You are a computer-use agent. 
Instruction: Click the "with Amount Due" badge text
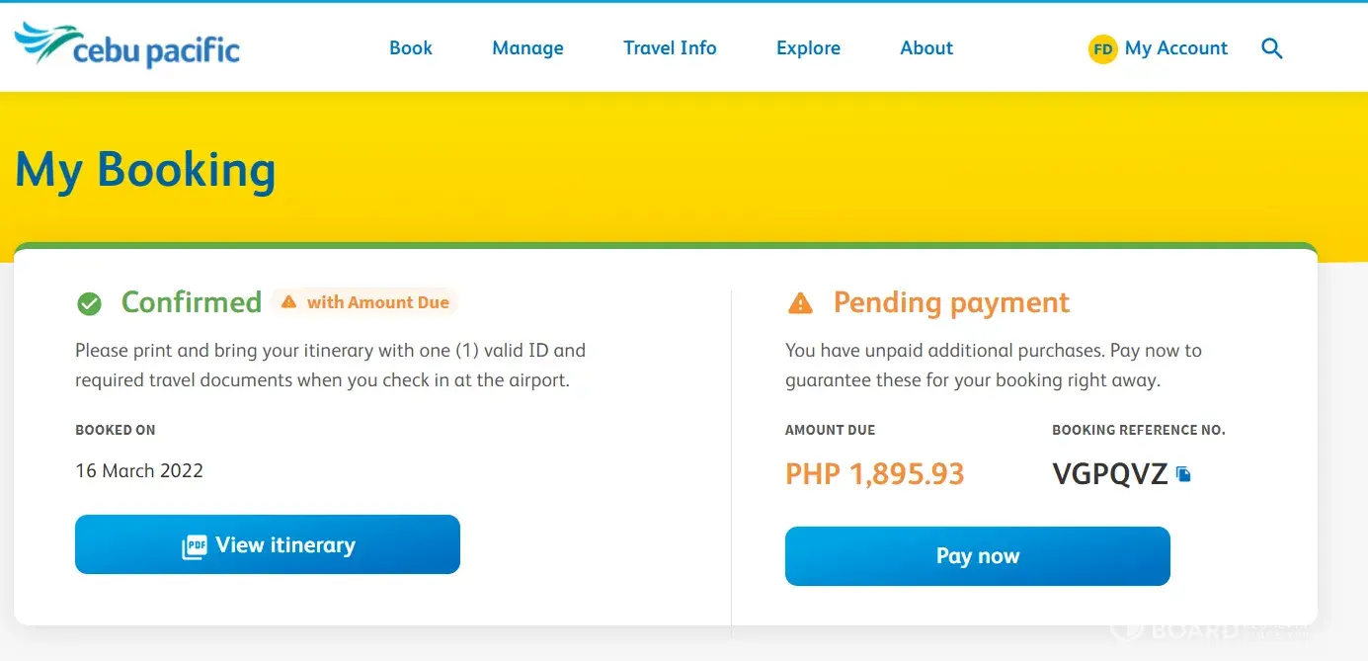377,302
